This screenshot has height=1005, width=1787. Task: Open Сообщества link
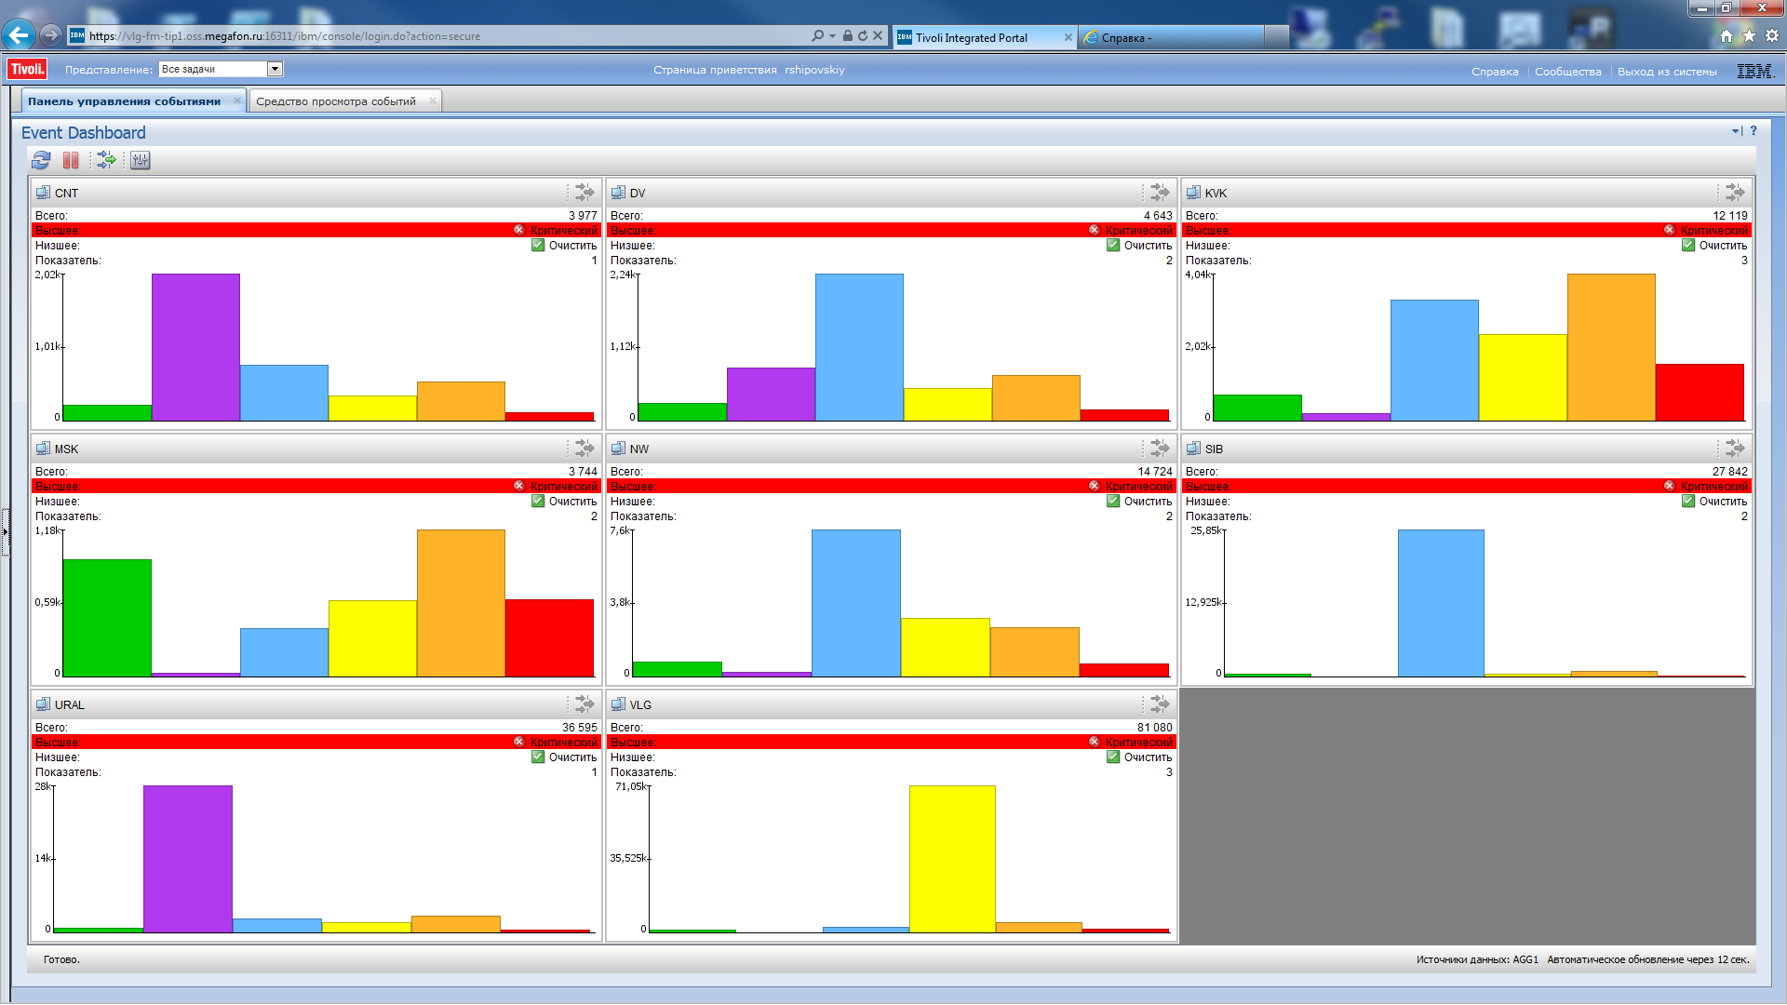click(1568, 72)
